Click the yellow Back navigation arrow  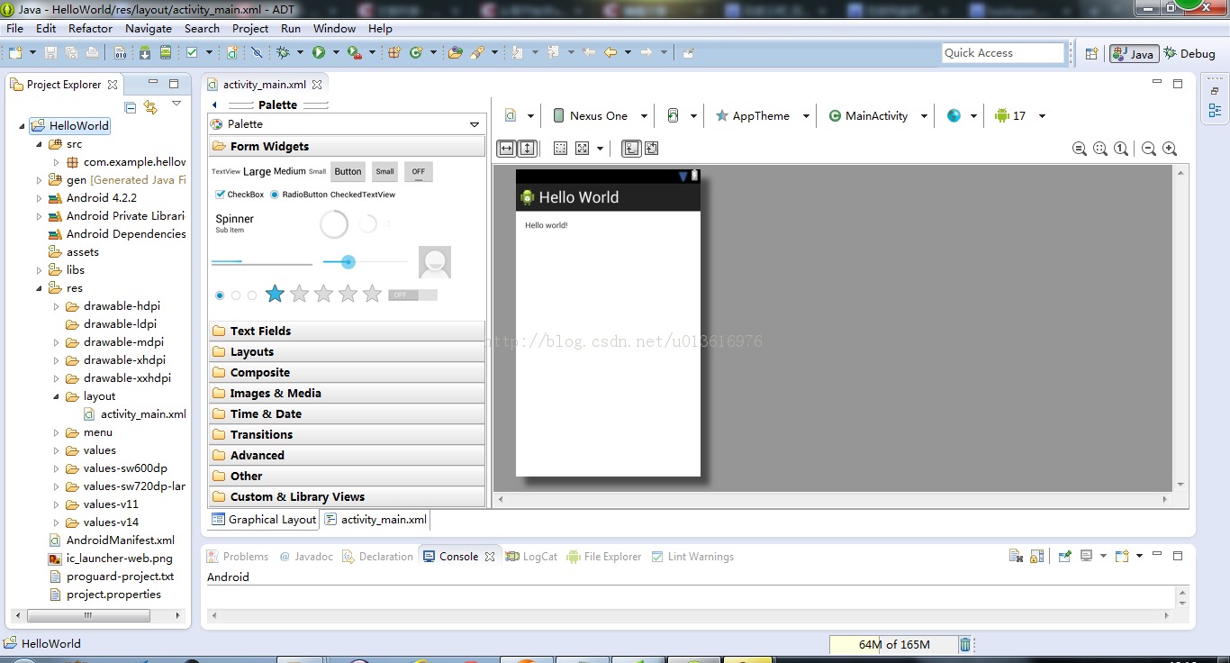[x=610, y=53]
